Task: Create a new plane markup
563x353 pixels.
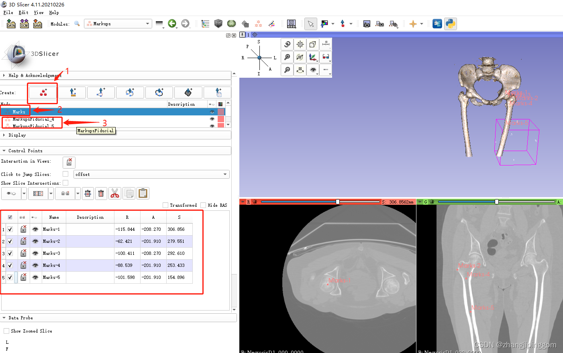Action: (x=188, y=93)
